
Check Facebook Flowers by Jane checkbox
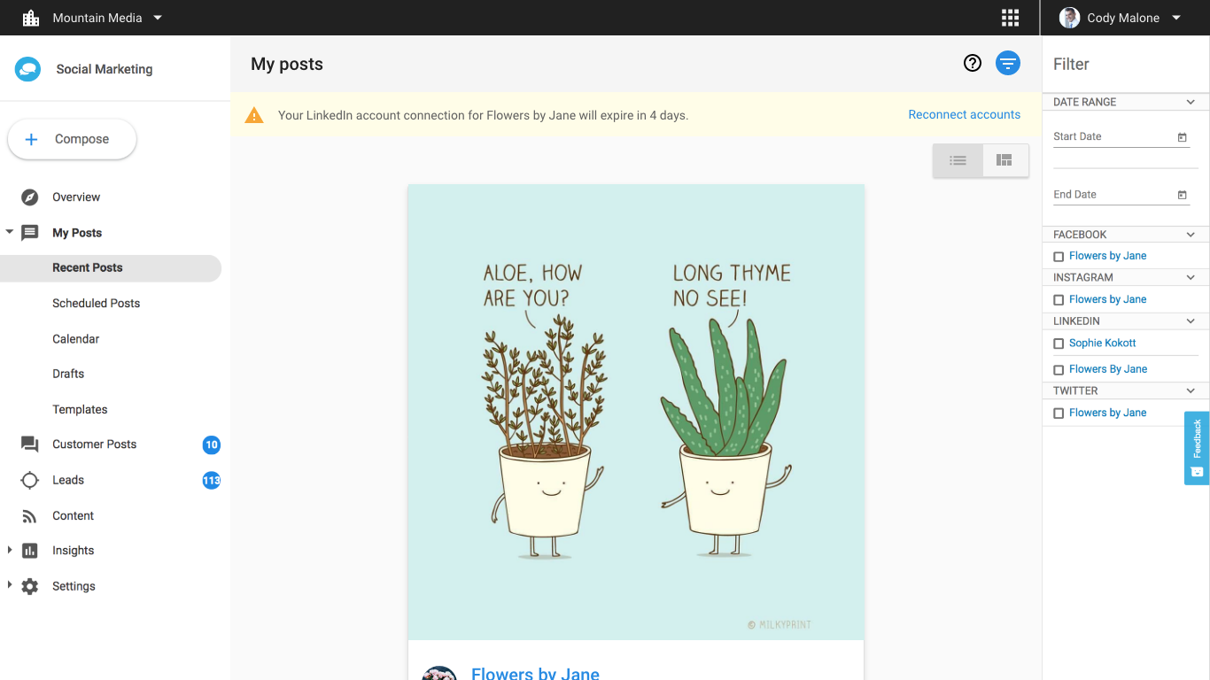(1059, 257)
